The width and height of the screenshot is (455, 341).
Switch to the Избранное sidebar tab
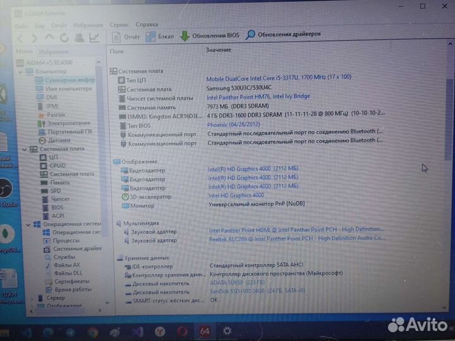tap(54, 52)
